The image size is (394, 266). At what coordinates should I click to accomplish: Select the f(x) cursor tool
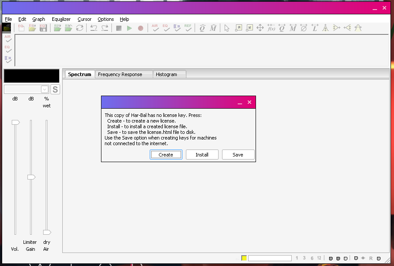pos(271,28)
